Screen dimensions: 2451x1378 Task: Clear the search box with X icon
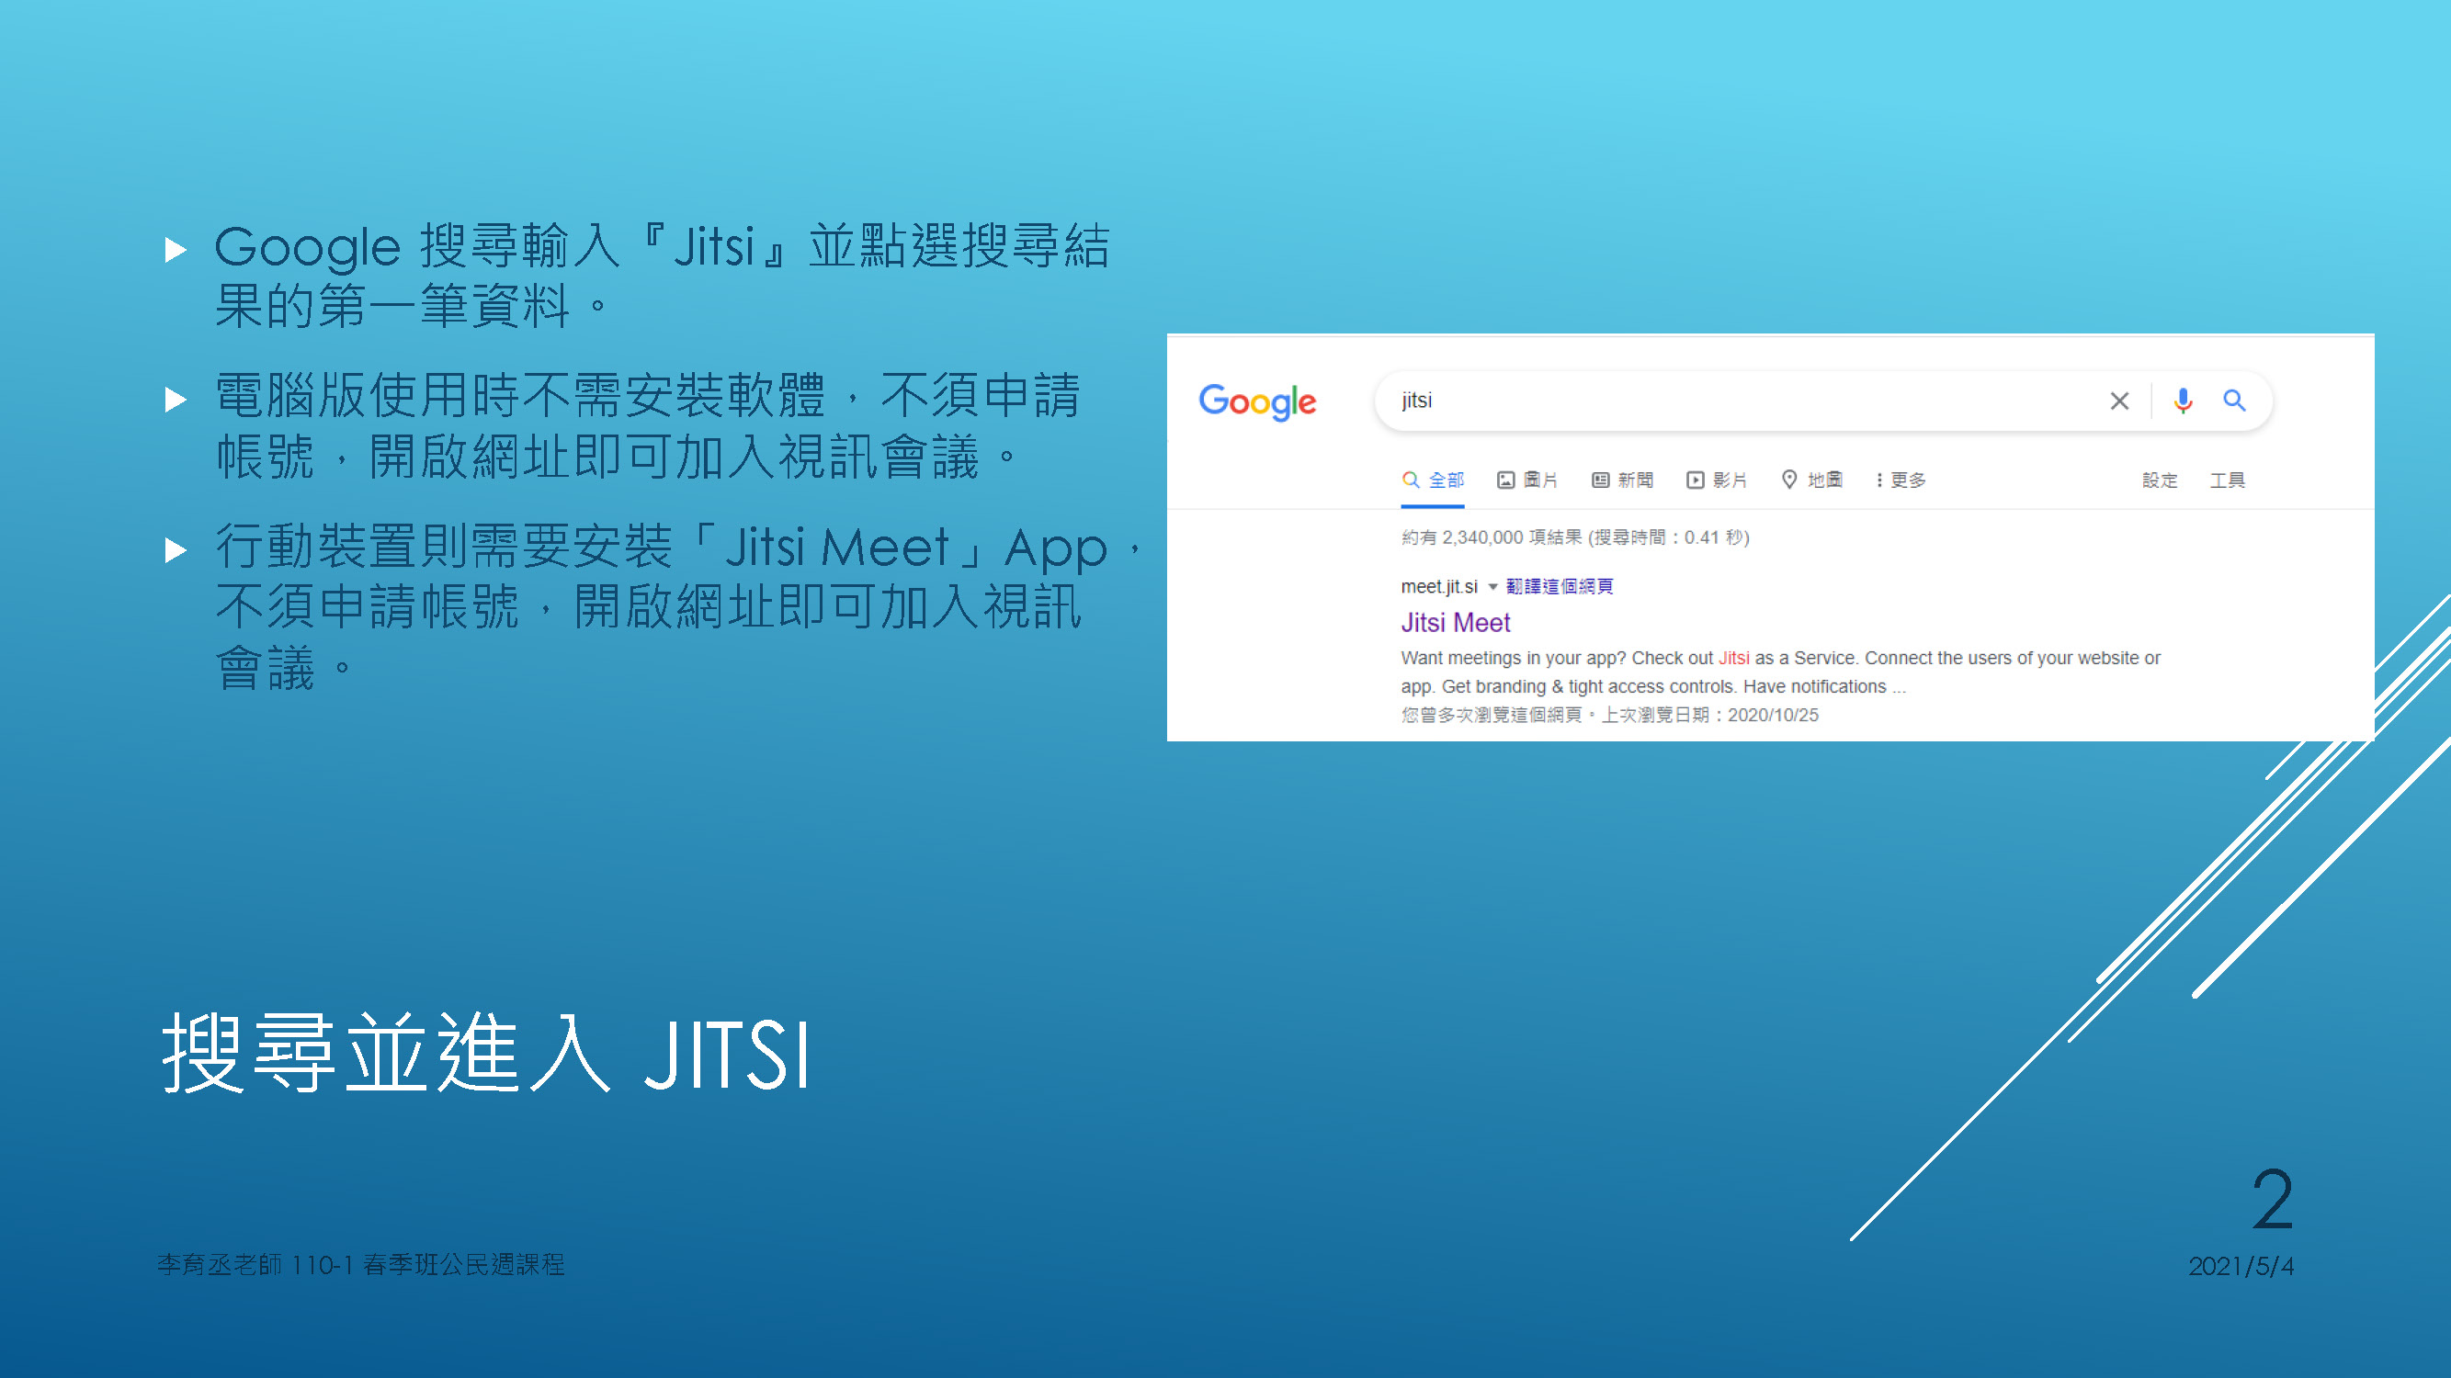2119,401
